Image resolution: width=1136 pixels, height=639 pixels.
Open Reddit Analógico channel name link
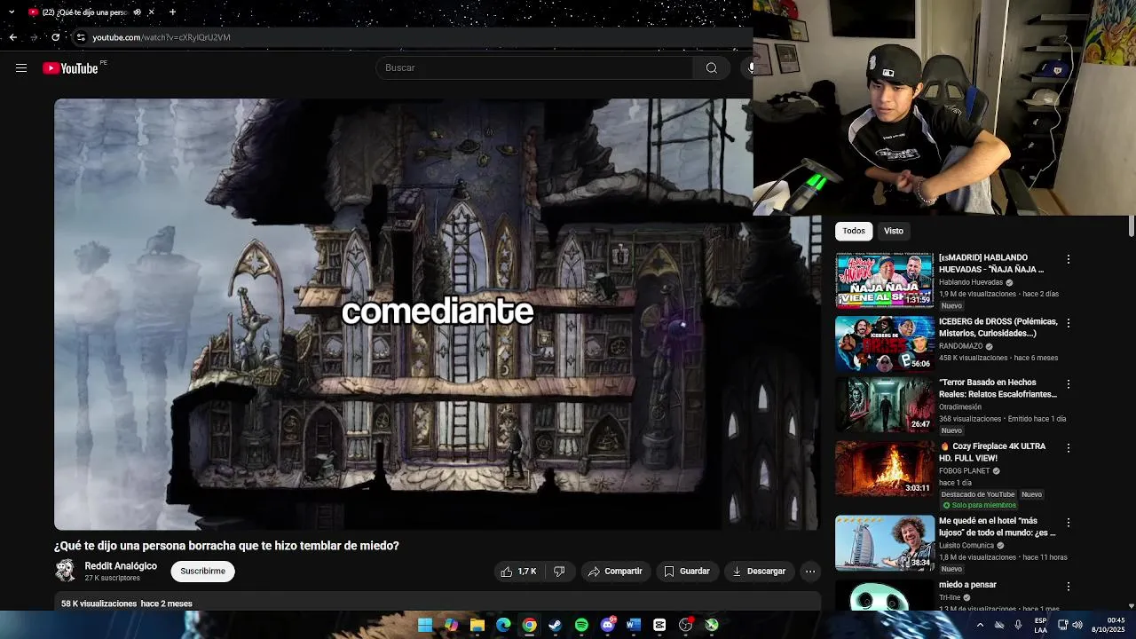121,566
